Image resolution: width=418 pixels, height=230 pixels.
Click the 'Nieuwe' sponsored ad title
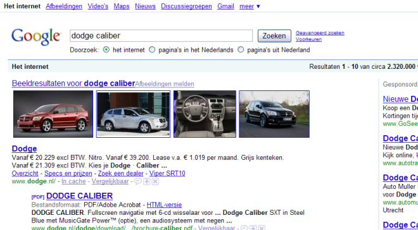400,99
